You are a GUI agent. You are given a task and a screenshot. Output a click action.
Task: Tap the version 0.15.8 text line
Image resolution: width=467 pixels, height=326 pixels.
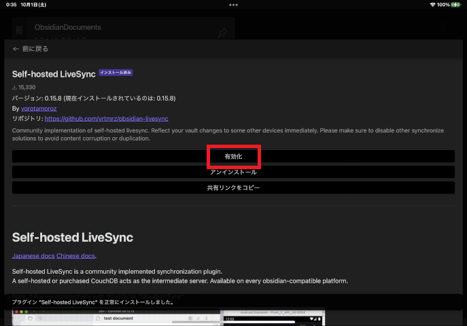94,98
